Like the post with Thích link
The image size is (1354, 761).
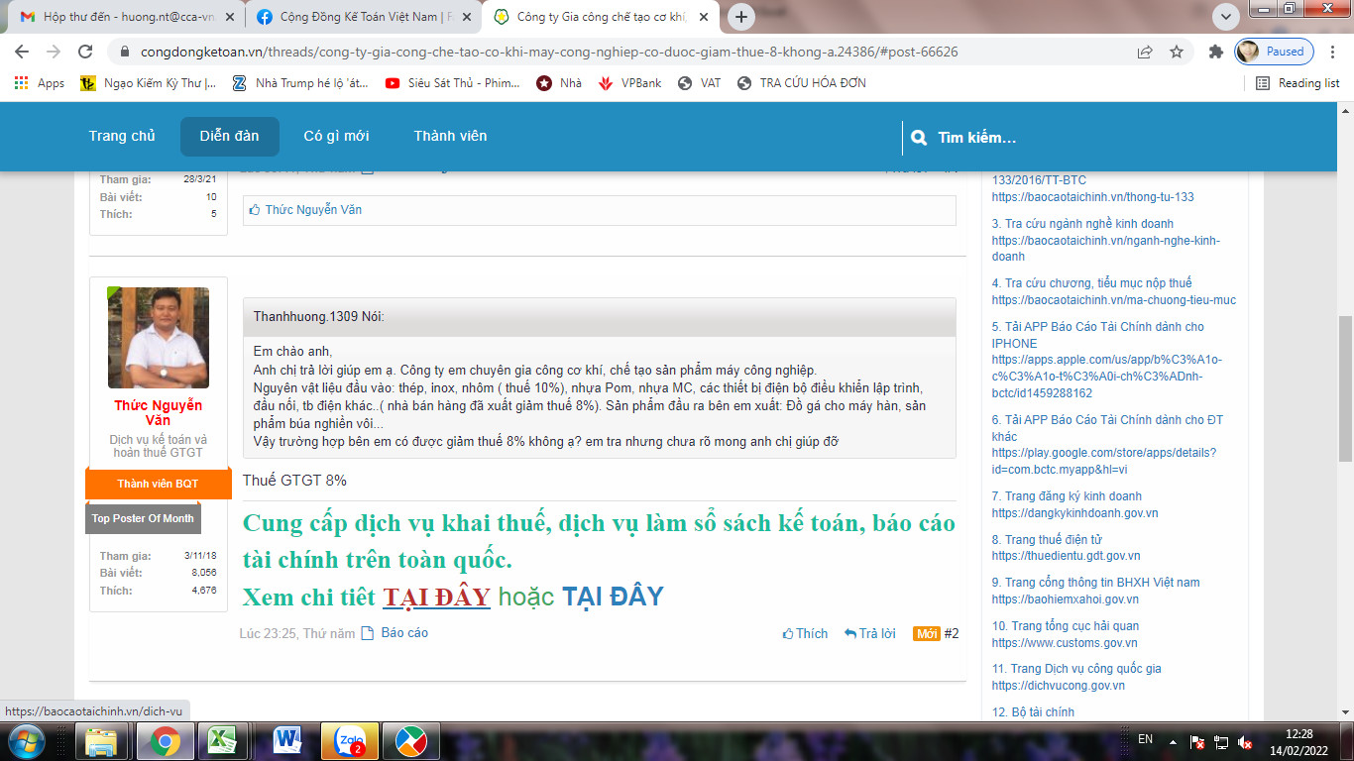(805, 633)
